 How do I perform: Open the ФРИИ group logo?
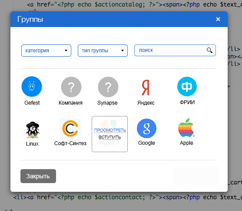pos(187,86)
